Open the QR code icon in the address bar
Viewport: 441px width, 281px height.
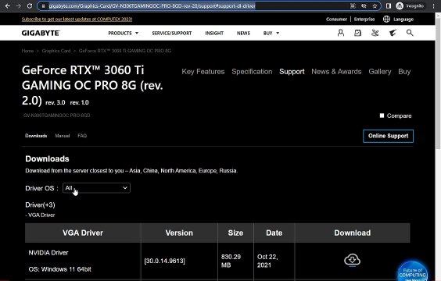353,6
